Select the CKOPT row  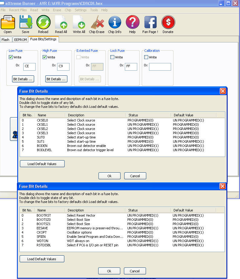[x=122, y=232]
